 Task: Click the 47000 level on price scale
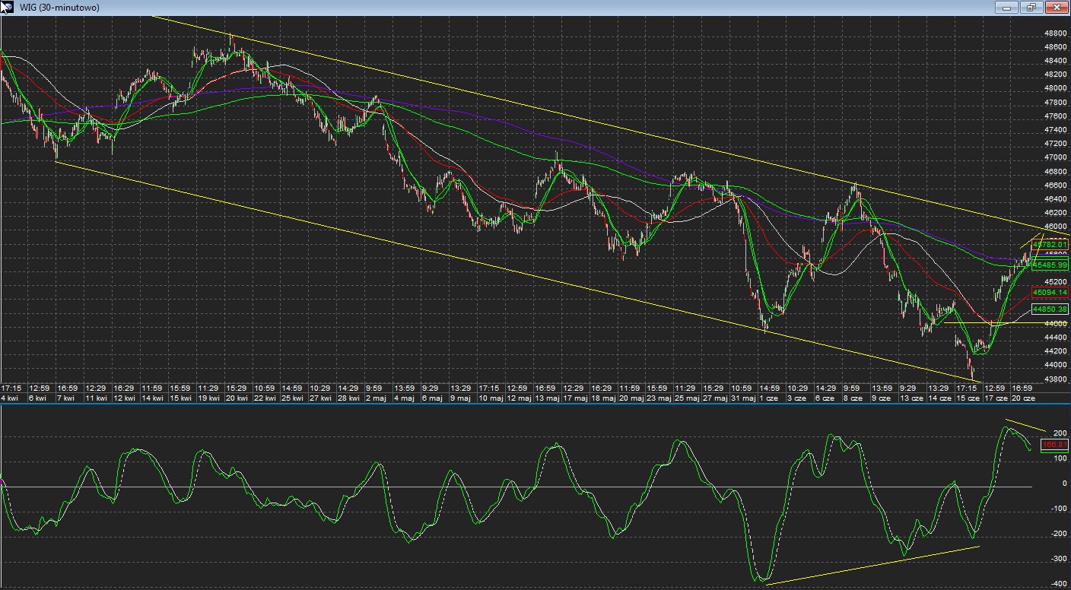[x=1054, y=157]
